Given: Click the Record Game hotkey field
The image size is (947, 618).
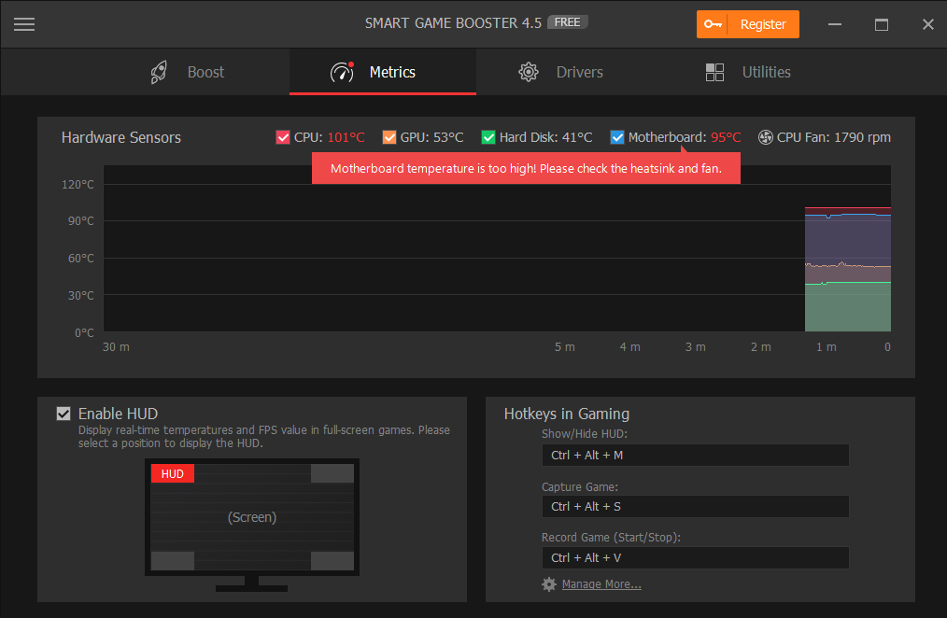Looking at the screenshot, I should click(695, 557).
